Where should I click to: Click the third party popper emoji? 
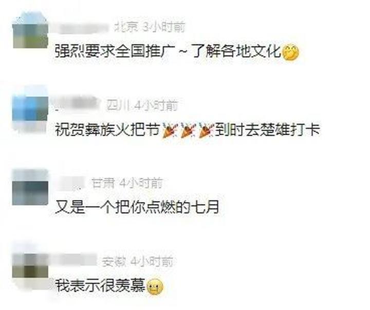tap(206, 131)
